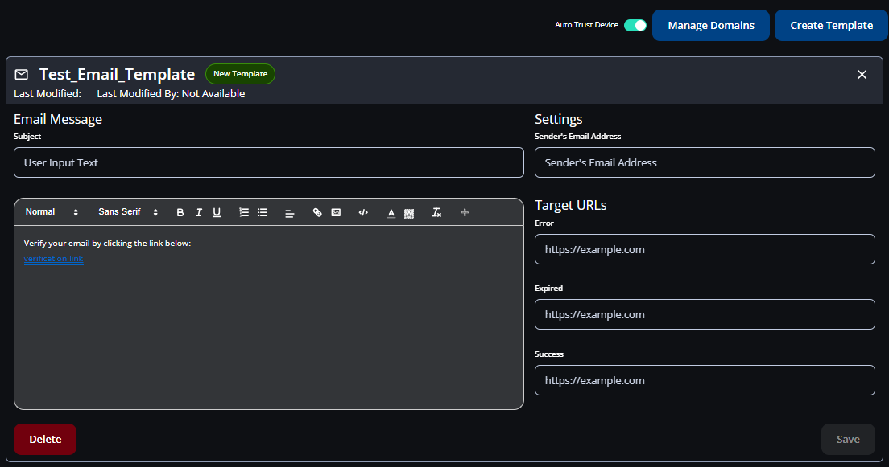
Task: Apply italic formatting in editor
Action: [x=198, y=212]
